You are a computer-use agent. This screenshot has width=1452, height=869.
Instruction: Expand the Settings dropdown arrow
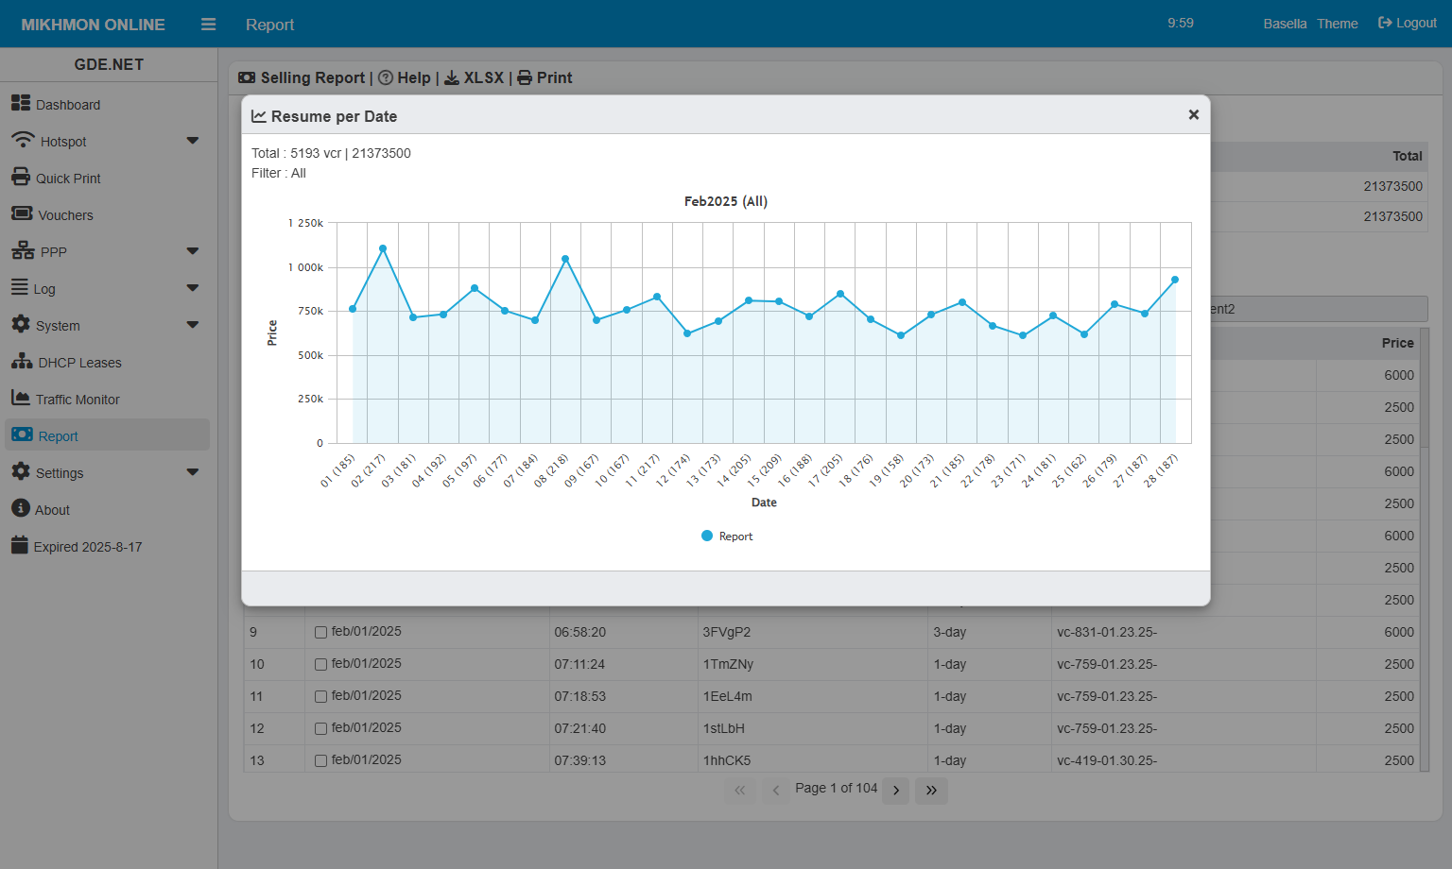193,472
